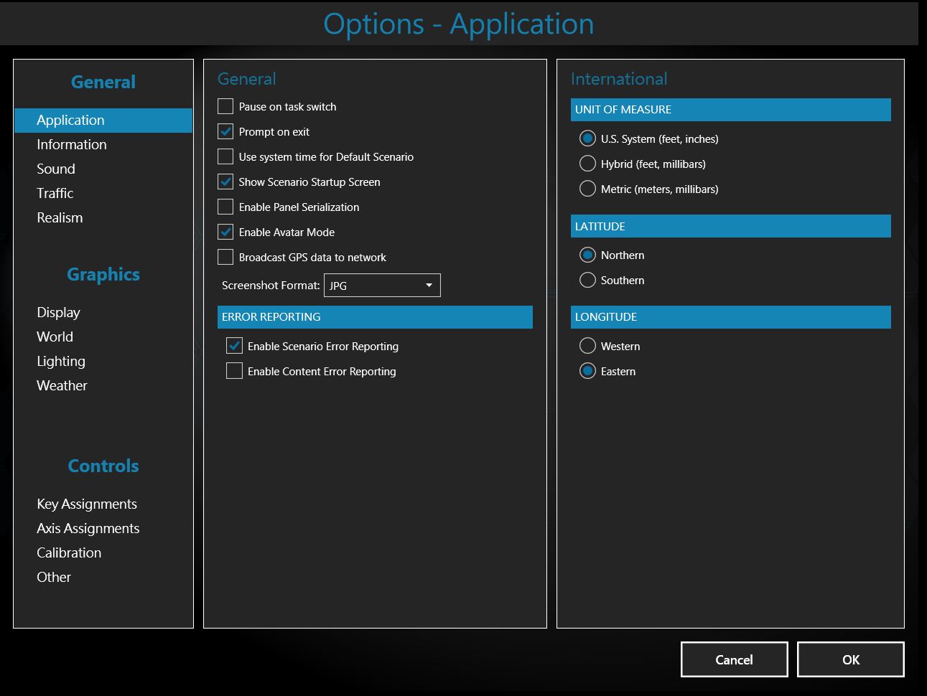Uncheck Prompt on exit option
Screen dimensions: 927x696
click(x=225, y=131)
